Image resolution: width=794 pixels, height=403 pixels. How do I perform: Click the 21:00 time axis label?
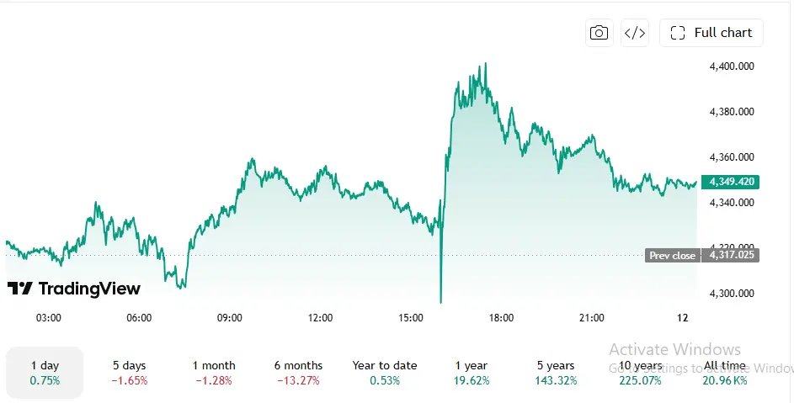[x=591, y=318]
